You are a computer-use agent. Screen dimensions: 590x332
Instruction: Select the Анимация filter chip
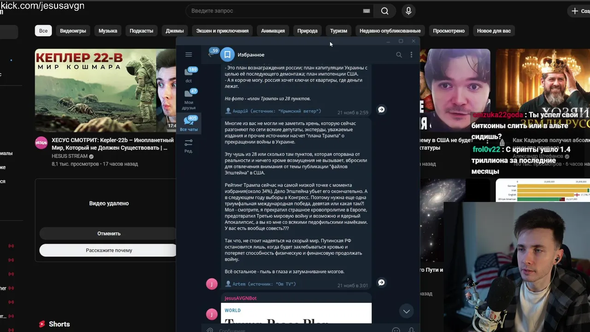tap(273, 31)
